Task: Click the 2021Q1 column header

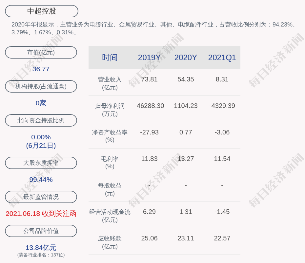Action: [x=222, y=58]
